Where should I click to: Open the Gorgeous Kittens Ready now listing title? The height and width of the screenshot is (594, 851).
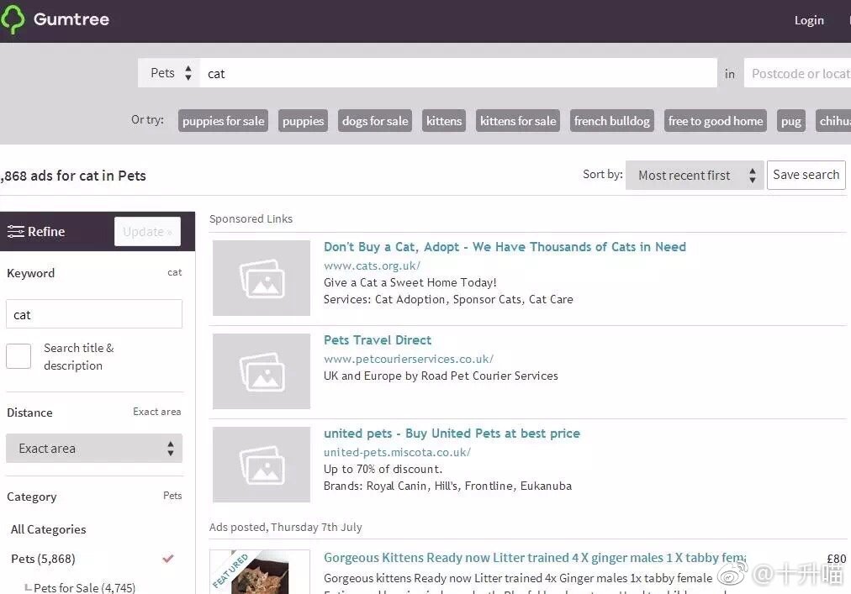(535, 558)
